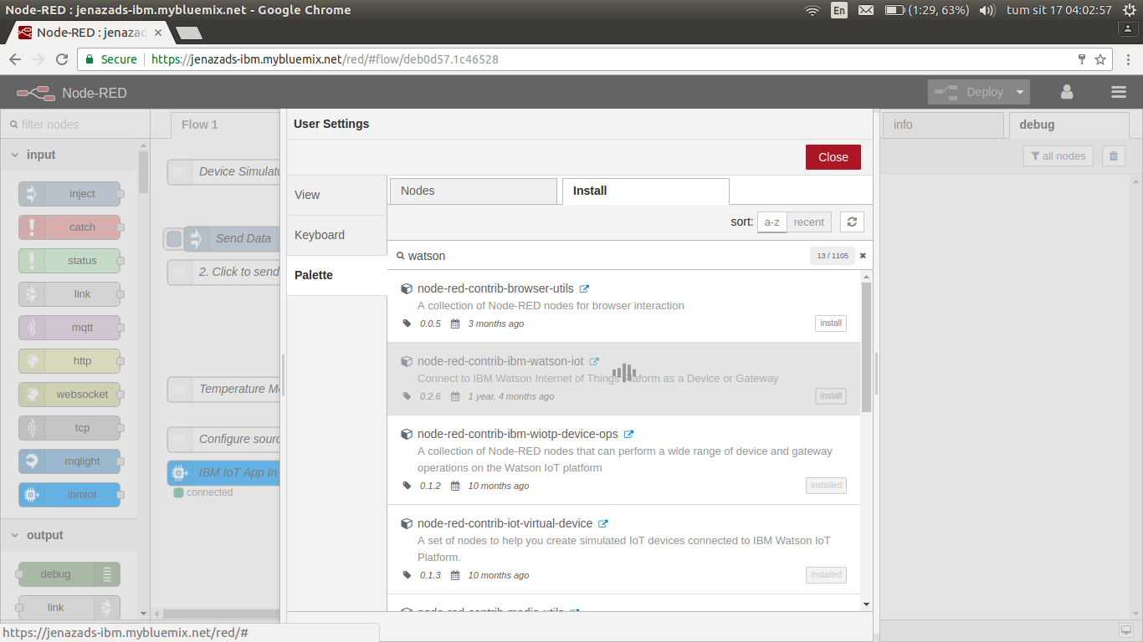The image size is (1143, 642).
Task: Install node-red-contrib-browser-utils
Action: (x=831, y=324)
